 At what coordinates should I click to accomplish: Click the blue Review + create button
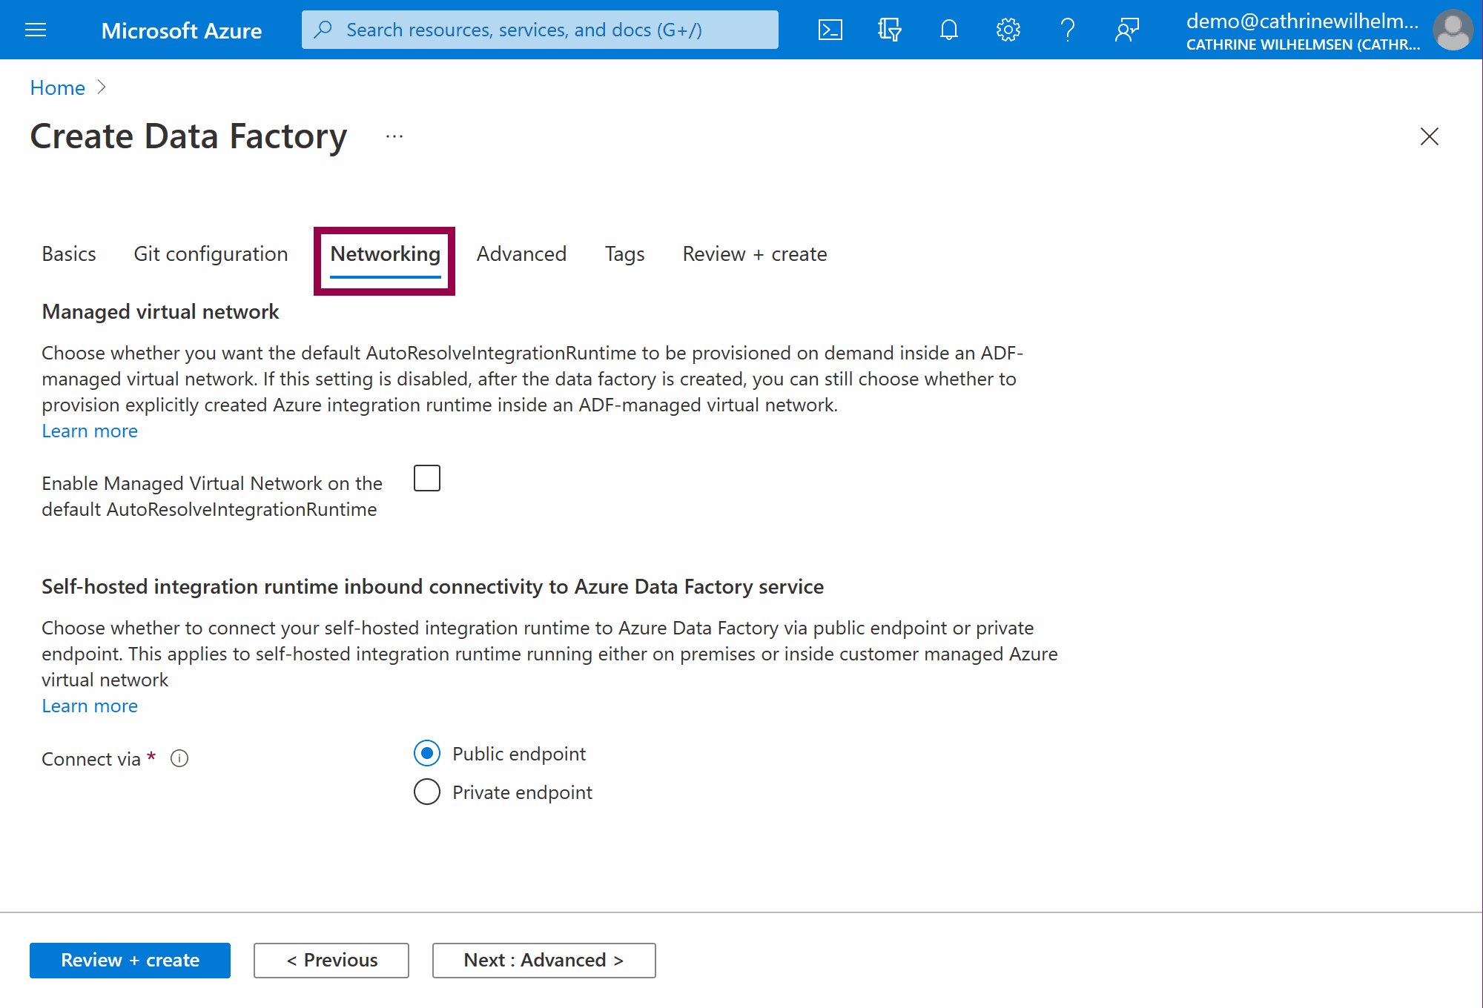click(130, 960)
